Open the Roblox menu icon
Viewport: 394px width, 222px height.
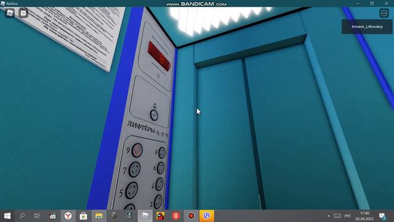pos(10,13)
